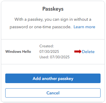Select the Windows Hello passkey name
The height and width of the screenshot is (103, 106).
(18, 51)
